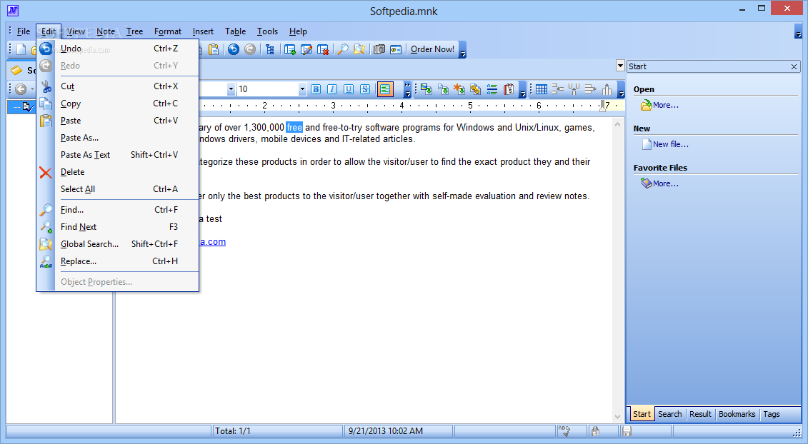Open the insert toolbar options arrow
The image size is (808, 444).
(522, 89)
